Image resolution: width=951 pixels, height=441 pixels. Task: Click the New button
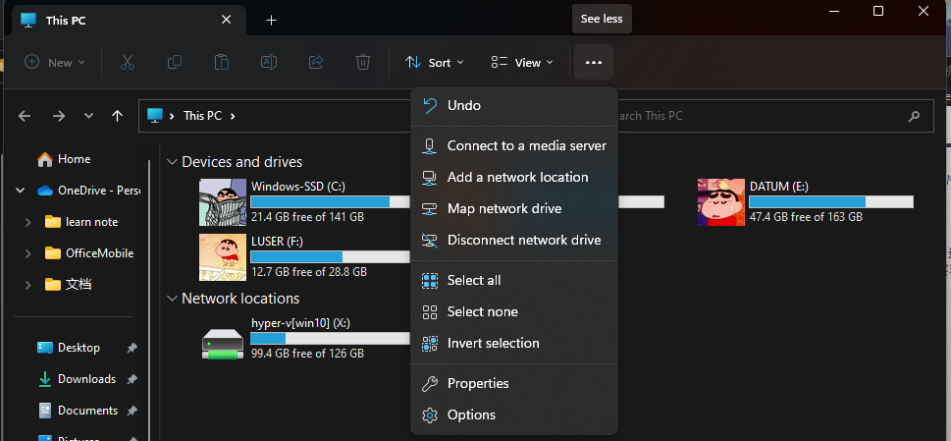[x=55, y=62]
